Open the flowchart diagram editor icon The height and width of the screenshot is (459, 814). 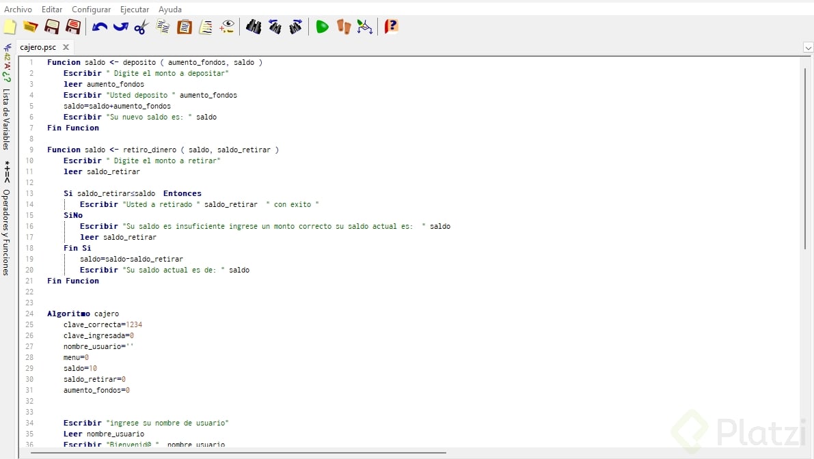[x=364, y=27]
